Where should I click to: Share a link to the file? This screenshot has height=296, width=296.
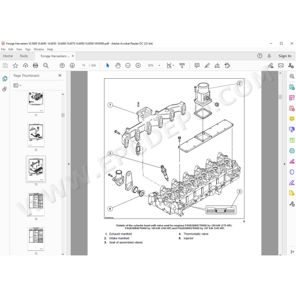(x=271, y=66)
